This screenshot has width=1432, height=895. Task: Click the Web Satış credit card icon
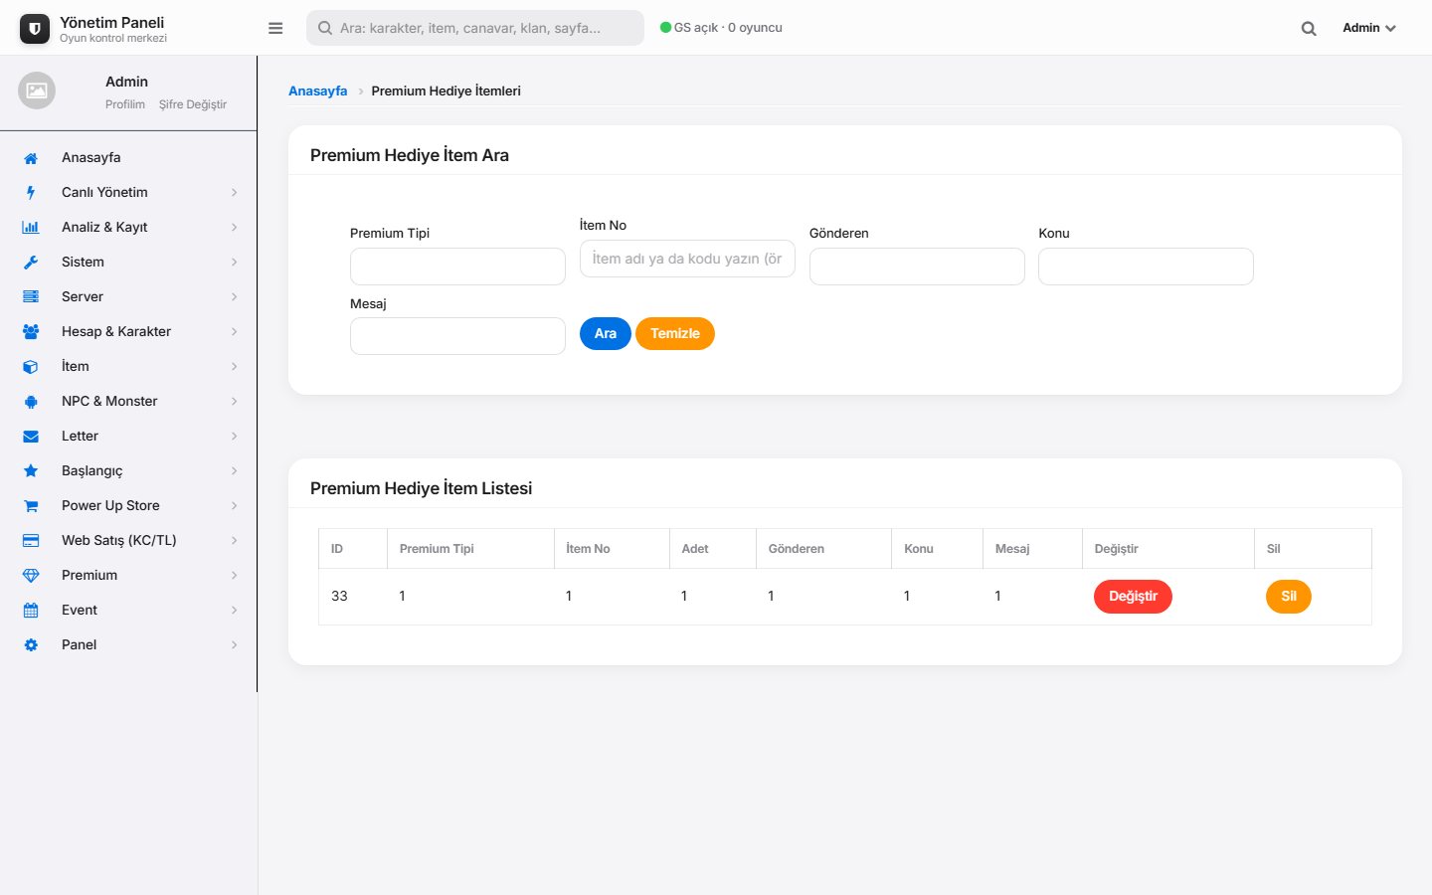pyautogui.click(x=31, y=541)
